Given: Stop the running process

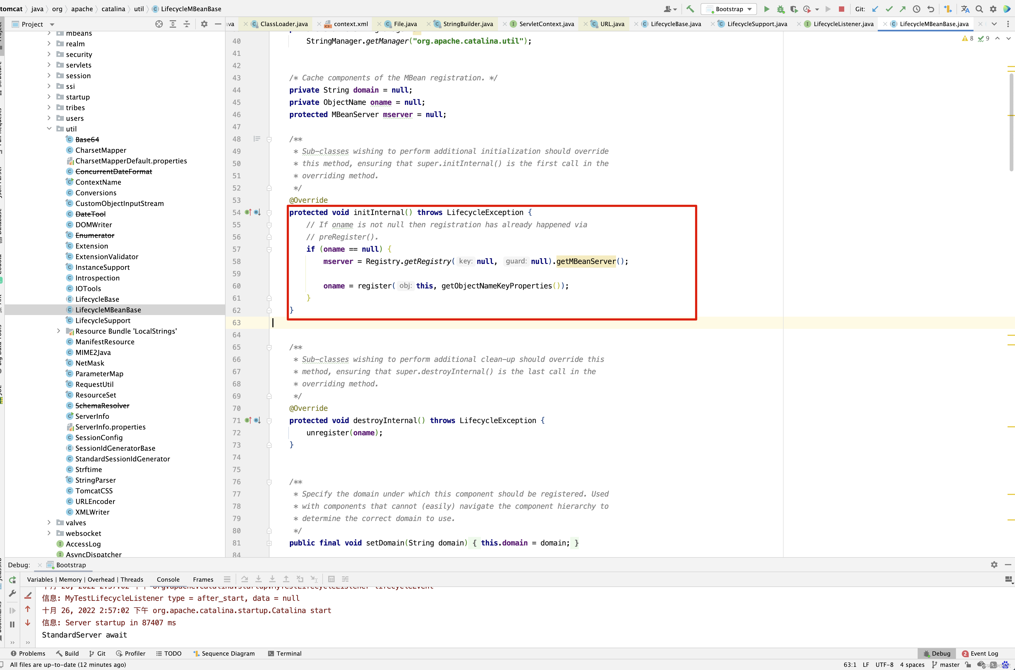Looking at the screenshot, I should click(x=841, y=9).
